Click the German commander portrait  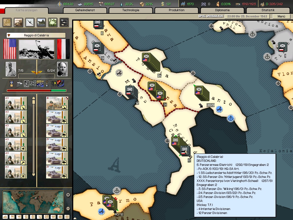point(62,69)
